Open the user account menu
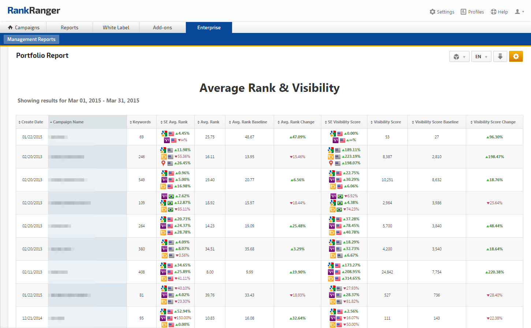Viewport: 531px width, 328px height. (519, 12)
